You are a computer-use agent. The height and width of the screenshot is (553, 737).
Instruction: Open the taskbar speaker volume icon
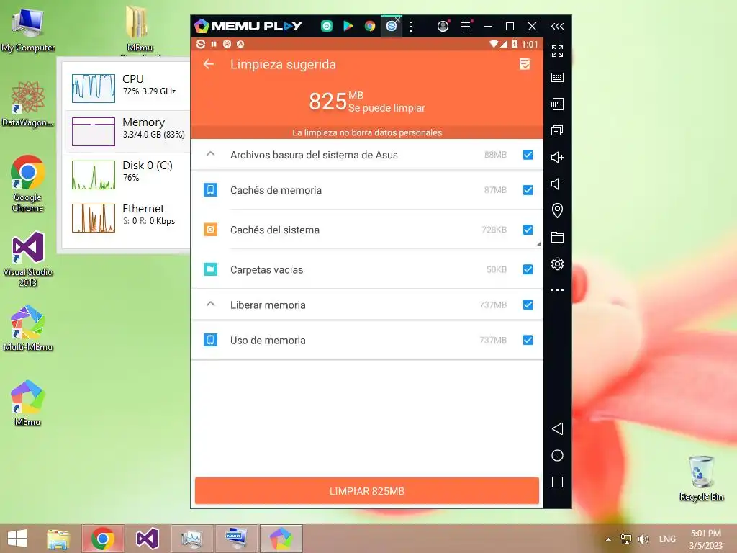tap(643, 539)
